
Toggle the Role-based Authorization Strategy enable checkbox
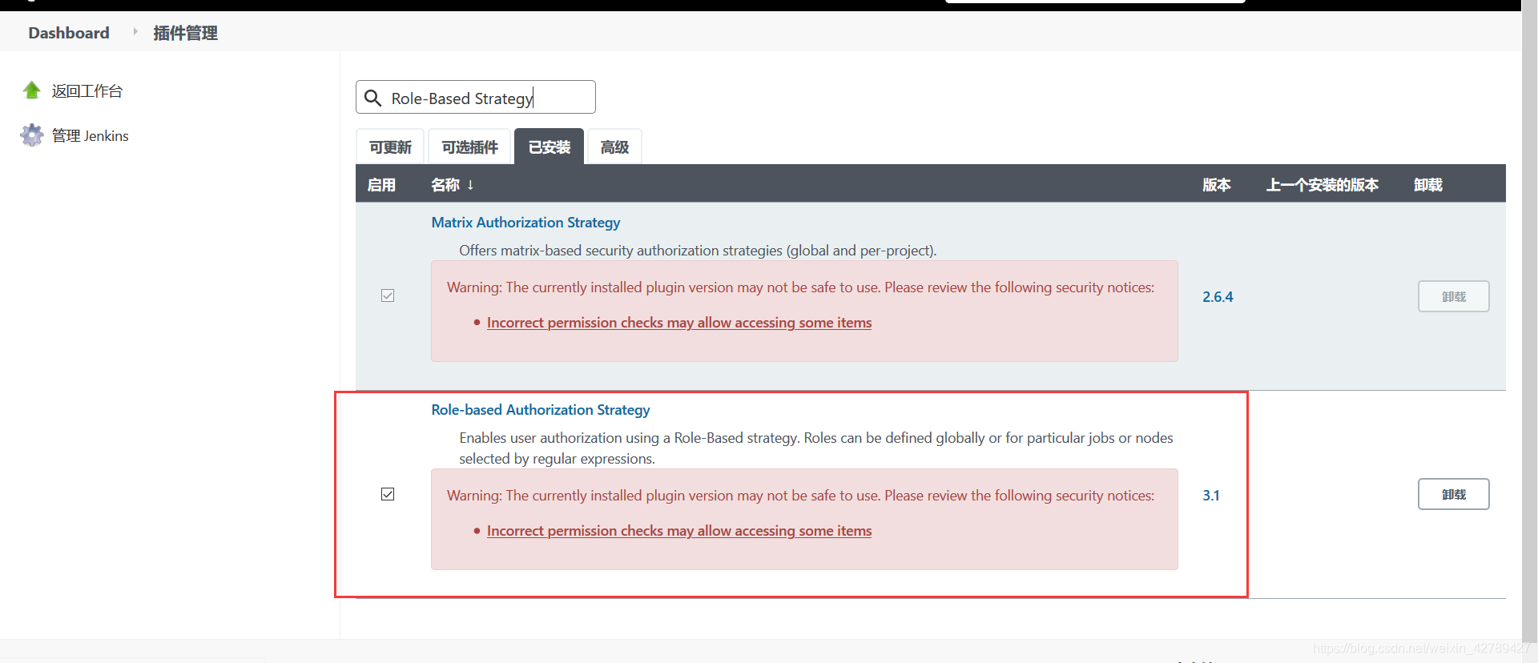(388, 494)
